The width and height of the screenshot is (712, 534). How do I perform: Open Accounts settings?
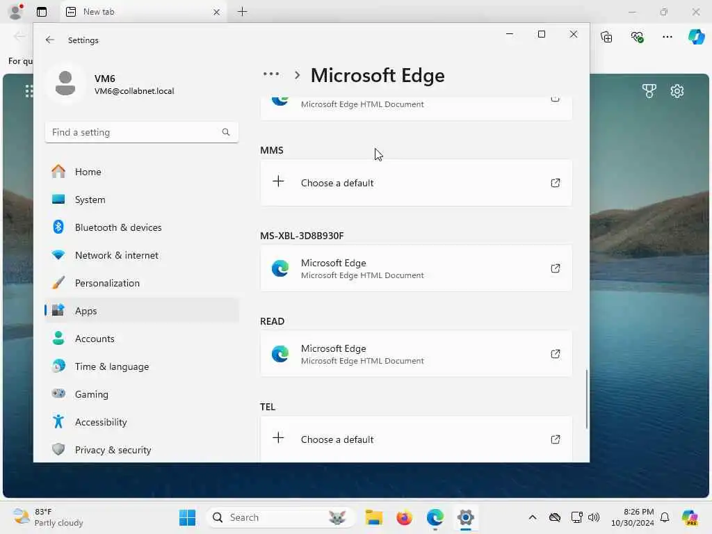click(x=142, y=339)
